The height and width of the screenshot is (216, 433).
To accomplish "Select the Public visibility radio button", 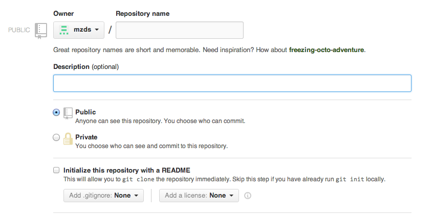I will coord(56,112).
